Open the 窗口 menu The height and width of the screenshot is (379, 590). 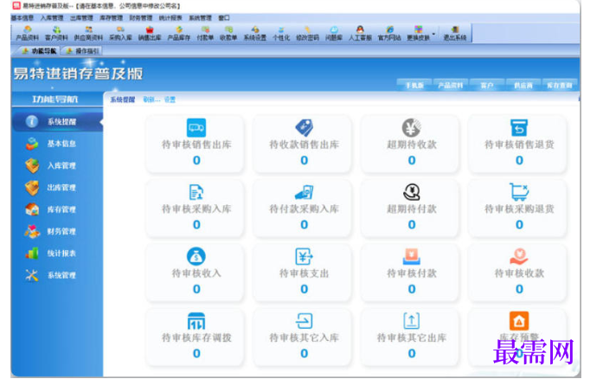point(224,17)
